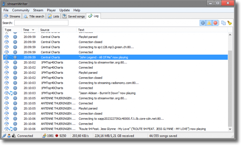Open the Help menu

click(x=77, y=10)
